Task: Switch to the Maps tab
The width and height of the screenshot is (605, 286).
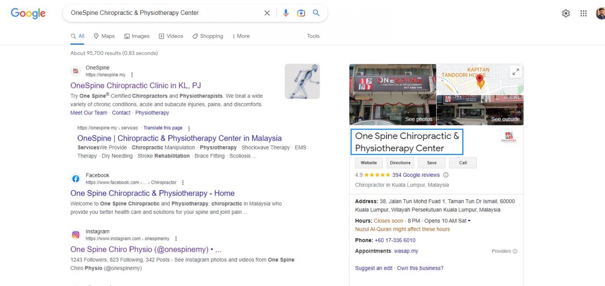Action: click(x=104, y=36)
